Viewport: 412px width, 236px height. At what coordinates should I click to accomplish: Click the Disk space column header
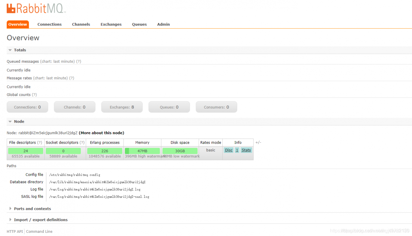180,143
